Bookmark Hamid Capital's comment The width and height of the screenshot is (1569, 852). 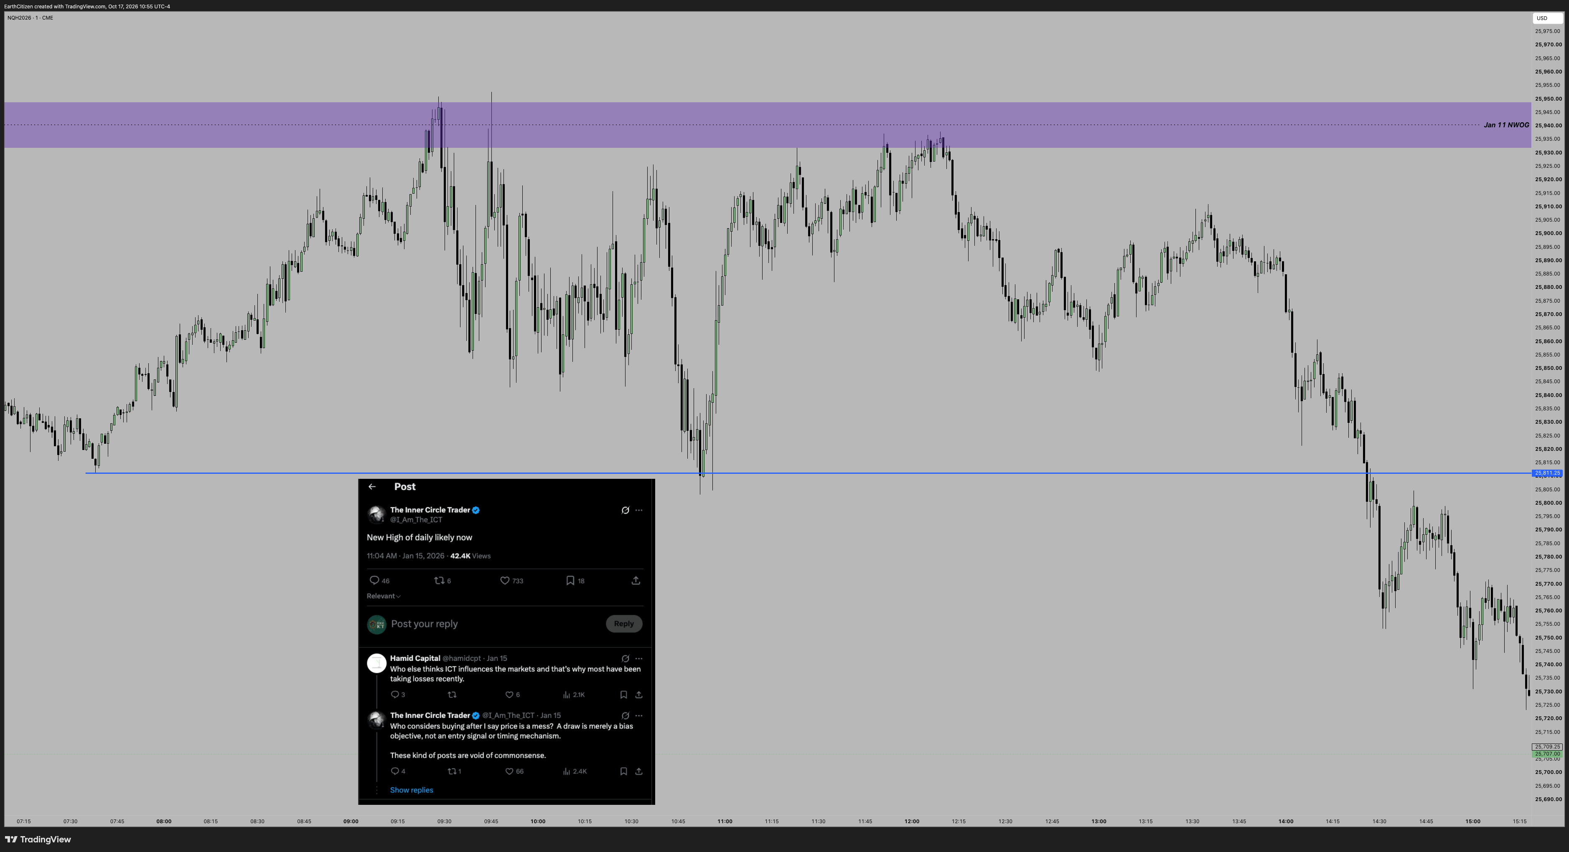coord(624,695)
